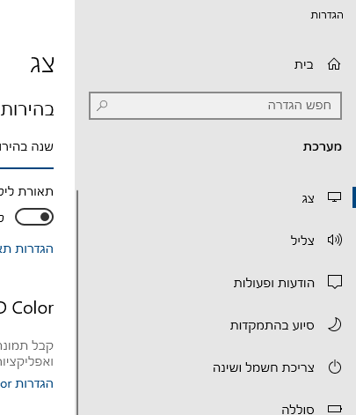Click the battery icon for סוללה

[335, 409]
